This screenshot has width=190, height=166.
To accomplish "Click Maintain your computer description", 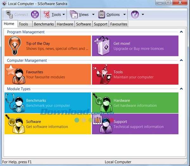I will click(133, 77).
